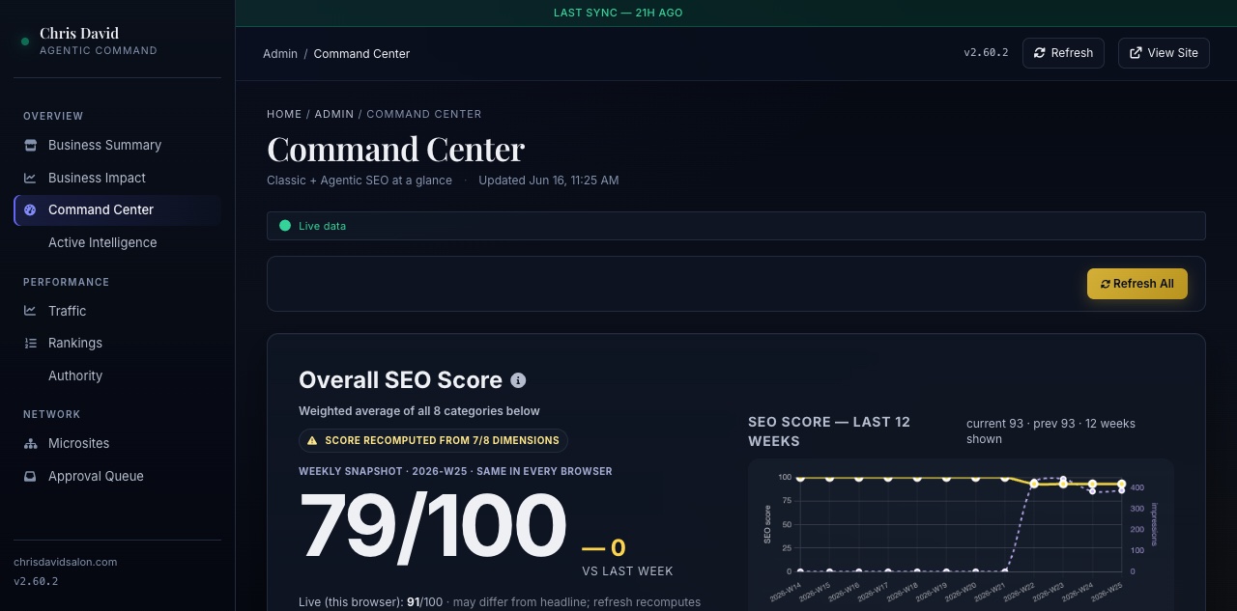The width and height of the screenshot is (1237, 611).
Task: Click the View Site button
Action: pos(1164,53)
